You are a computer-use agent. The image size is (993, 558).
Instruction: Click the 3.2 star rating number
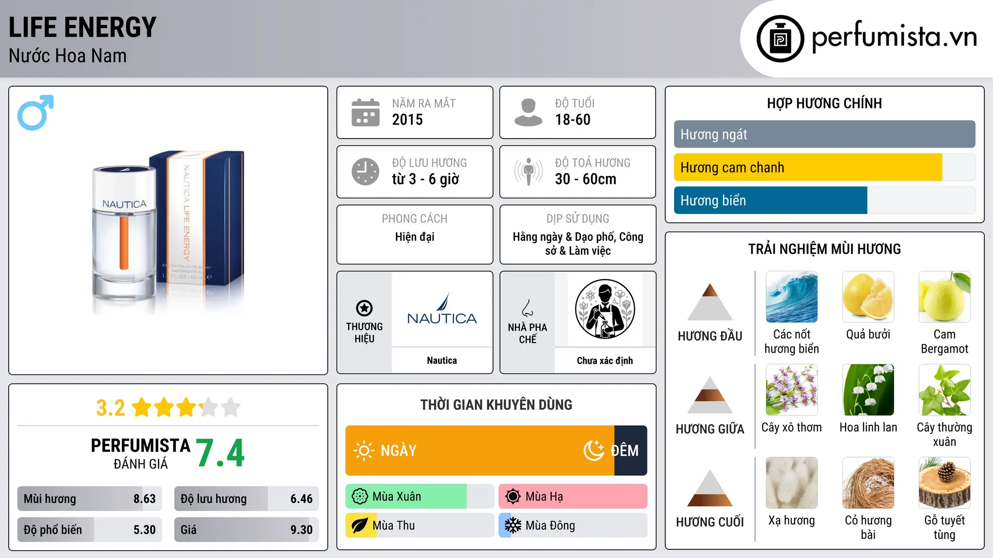click(111, 408)
